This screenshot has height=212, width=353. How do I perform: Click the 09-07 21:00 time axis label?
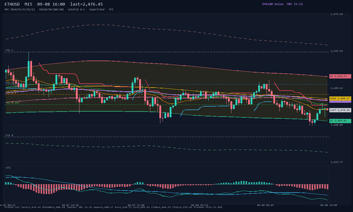[136, 205]
